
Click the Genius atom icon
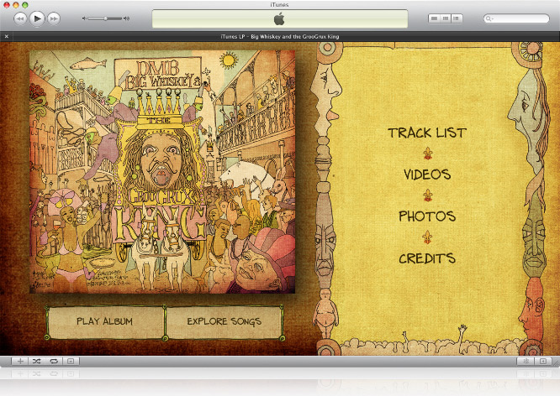[526, 361]
